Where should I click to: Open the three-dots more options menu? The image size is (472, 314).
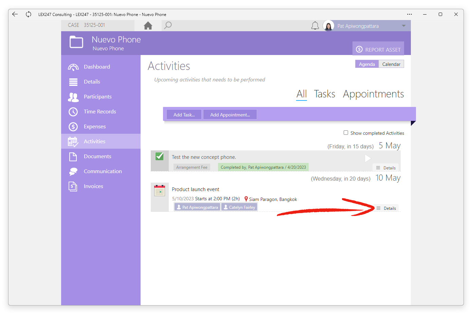point(410,14)
